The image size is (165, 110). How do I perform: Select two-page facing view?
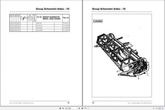(159, 108)
